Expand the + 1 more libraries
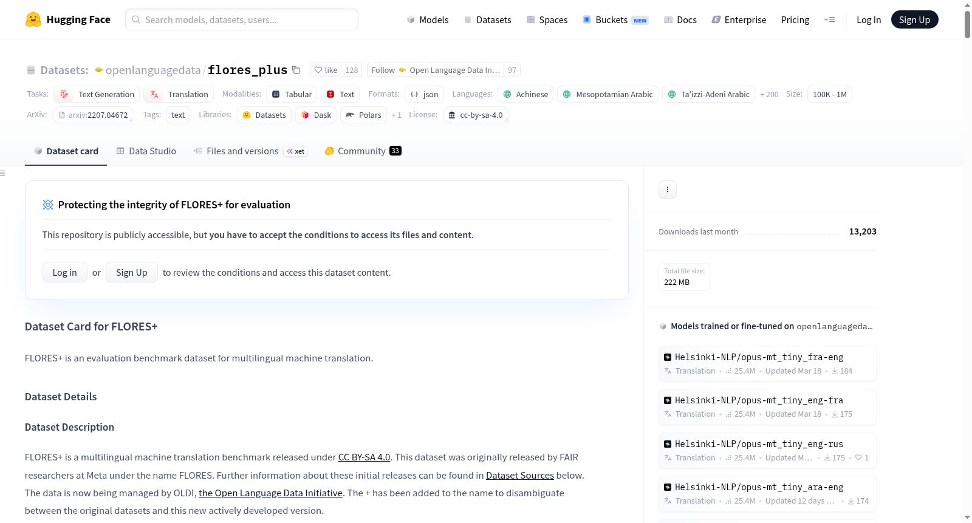The width and height of the screenshot is (972, 523). pyautogui.click(x=396, y=115)
